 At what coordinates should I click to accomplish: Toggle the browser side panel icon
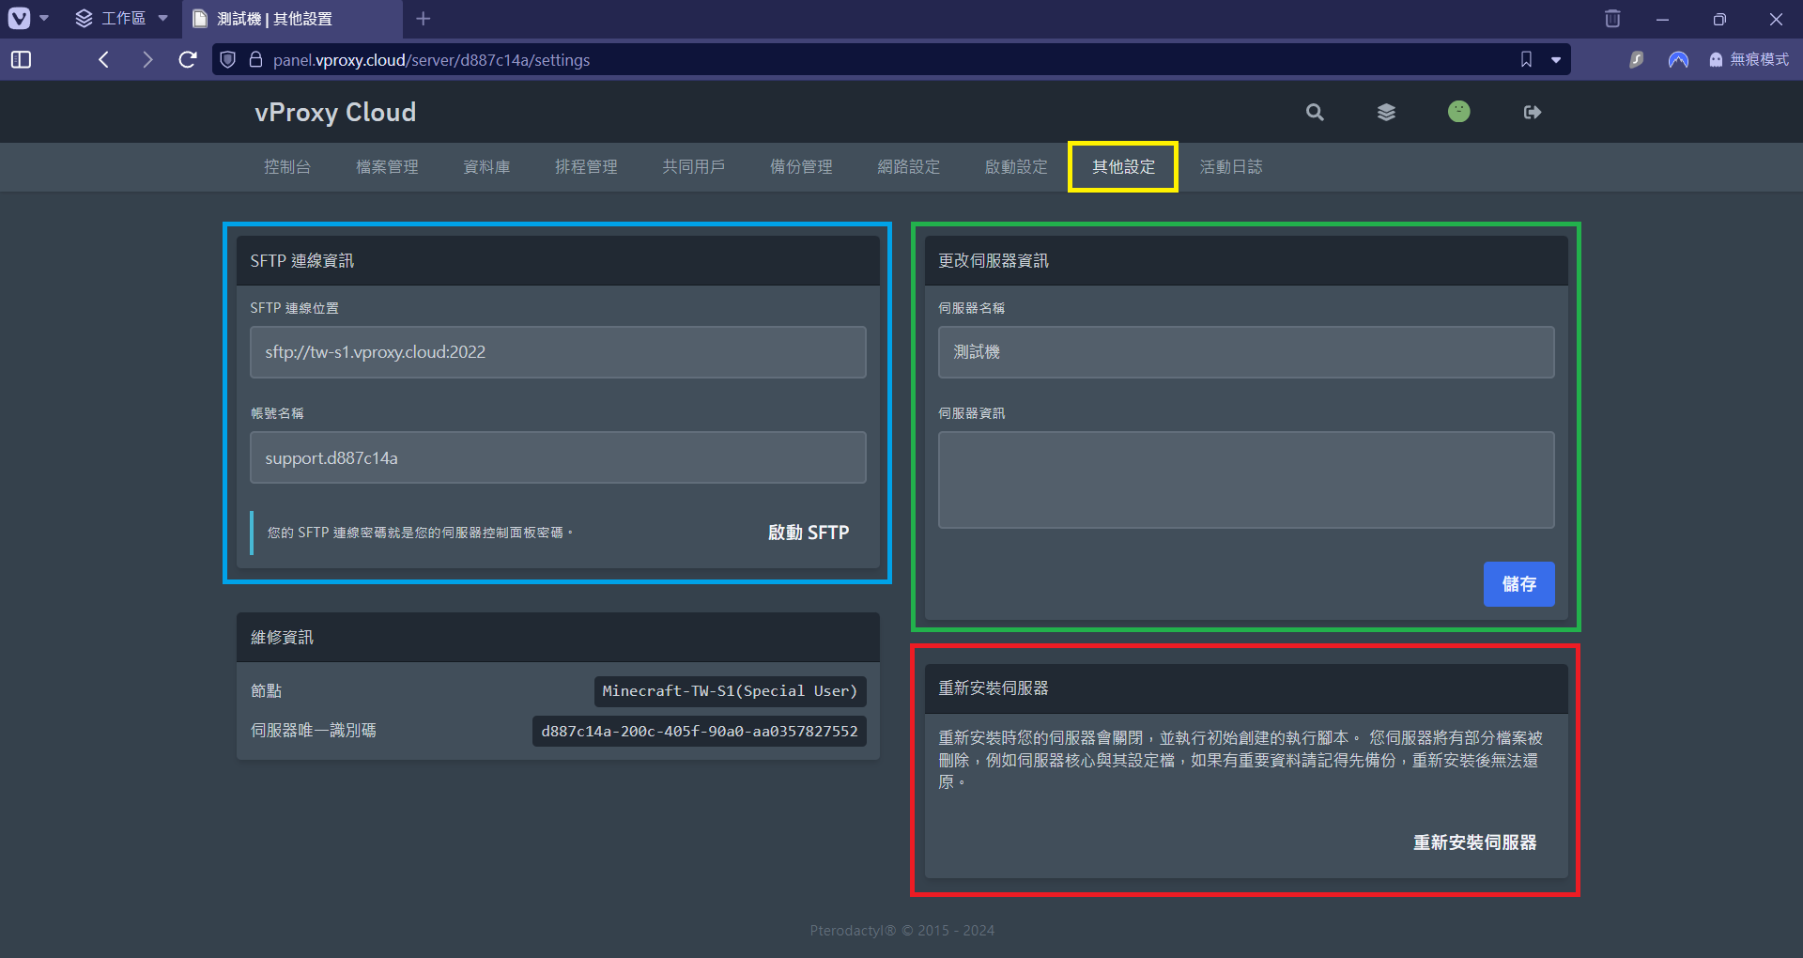point(21,60)
